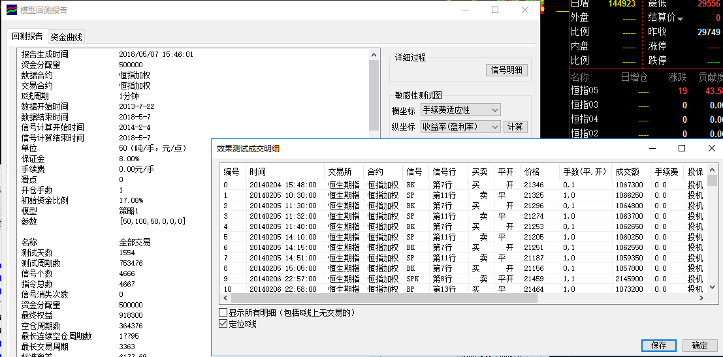Screen dimensions: 723x357
Task: Expand the 结算价 dropdown arrow
Action: [681, 18]
